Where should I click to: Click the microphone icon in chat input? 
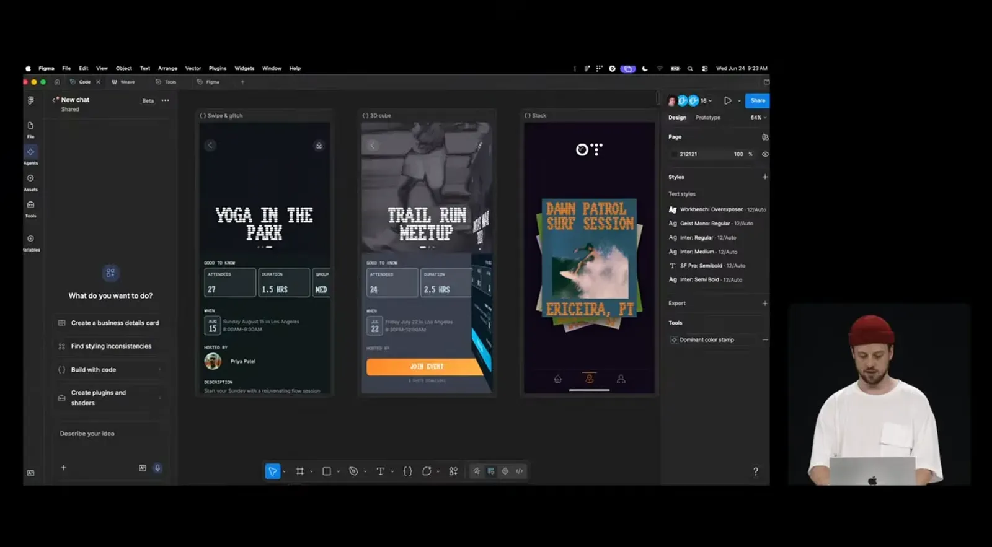coord(157,468)
